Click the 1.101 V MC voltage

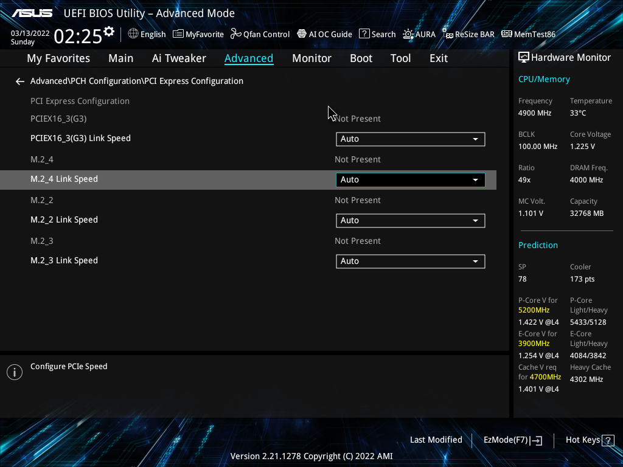coord(531,213)
